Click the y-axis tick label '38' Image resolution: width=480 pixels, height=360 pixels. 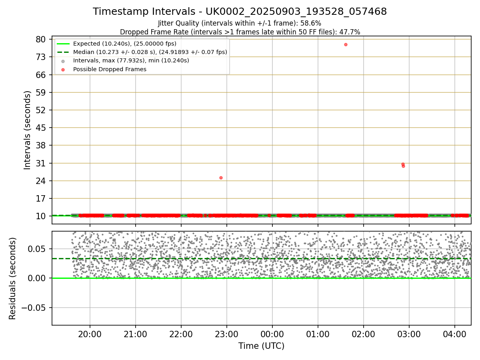pyautogui.click(x=41, y=145)
